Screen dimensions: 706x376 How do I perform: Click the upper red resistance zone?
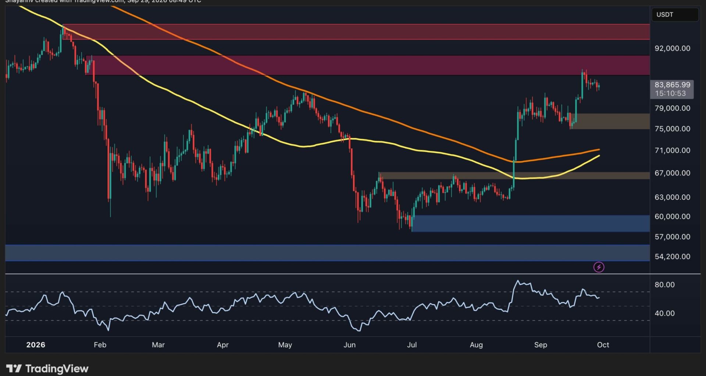[356, 32]
